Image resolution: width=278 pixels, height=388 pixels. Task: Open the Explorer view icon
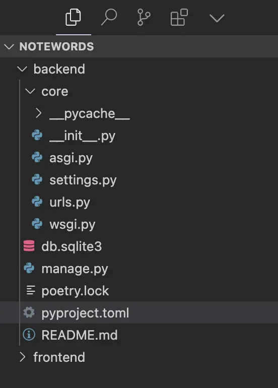[x=73, y=17]
